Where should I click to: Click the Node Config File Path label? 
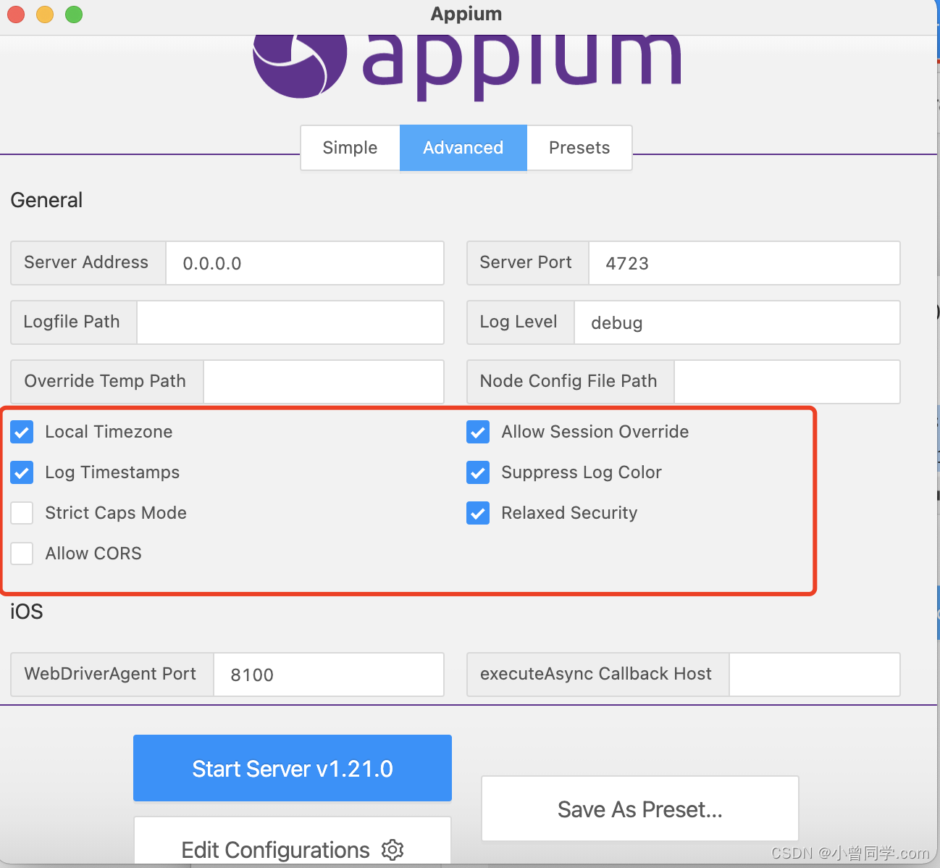(568, 381)
